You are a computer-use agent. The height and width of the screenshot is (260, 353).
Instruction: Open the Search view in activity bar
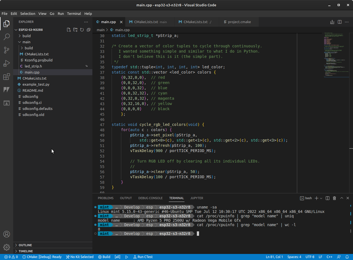point(7,37)
